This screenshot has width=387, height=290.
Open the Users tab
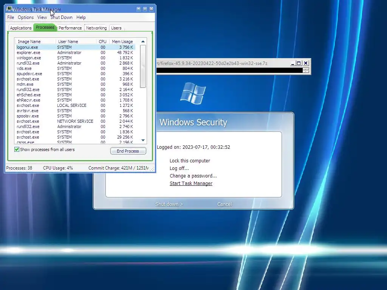pyautogui.click(x=116, y=28)
